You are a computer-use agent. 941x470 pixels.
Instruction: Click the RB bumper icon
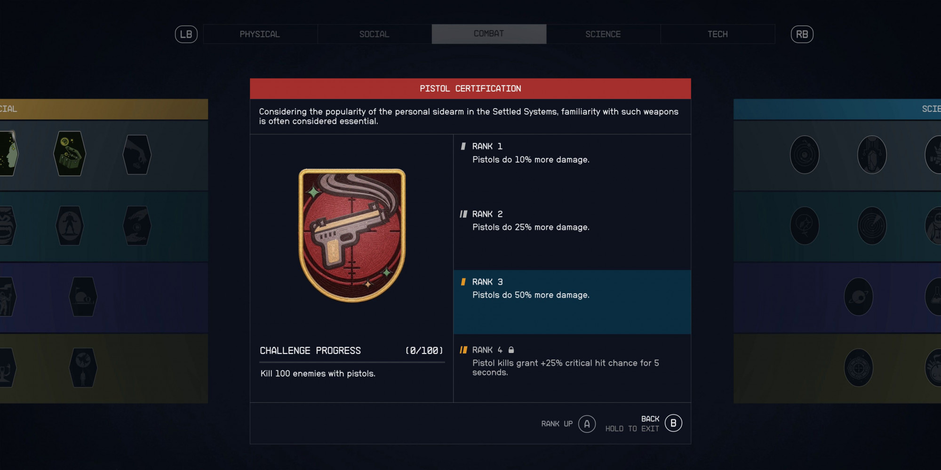[802, 34]
